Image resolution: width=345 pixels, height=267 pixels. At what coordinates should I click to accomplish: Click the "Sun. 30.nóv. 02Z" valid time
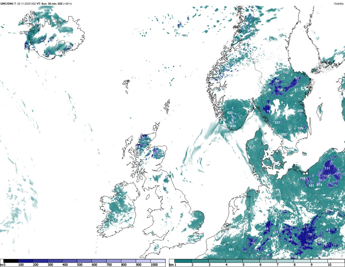point(52,4)
